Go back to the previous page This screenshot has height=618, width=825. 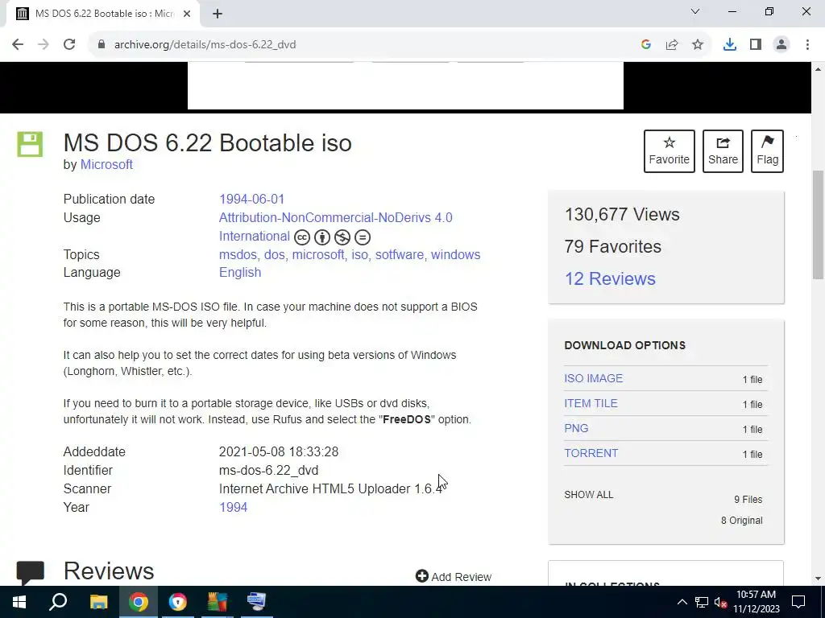pos(18,44)
